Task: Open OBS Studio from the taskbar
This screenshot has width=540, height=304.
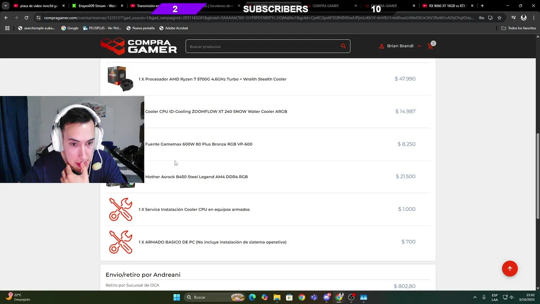Action: pyautogui.click(x=351, y=297)
